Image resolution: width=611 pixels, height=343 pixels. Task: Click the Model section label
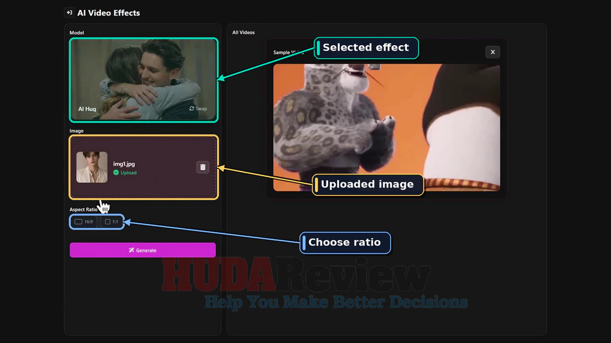(x=77, y=33)
